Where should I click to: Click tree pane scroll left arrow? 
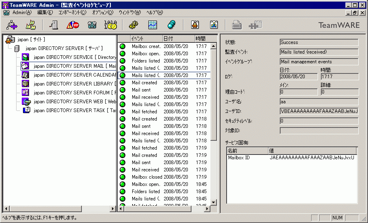[x=6, y=208]
